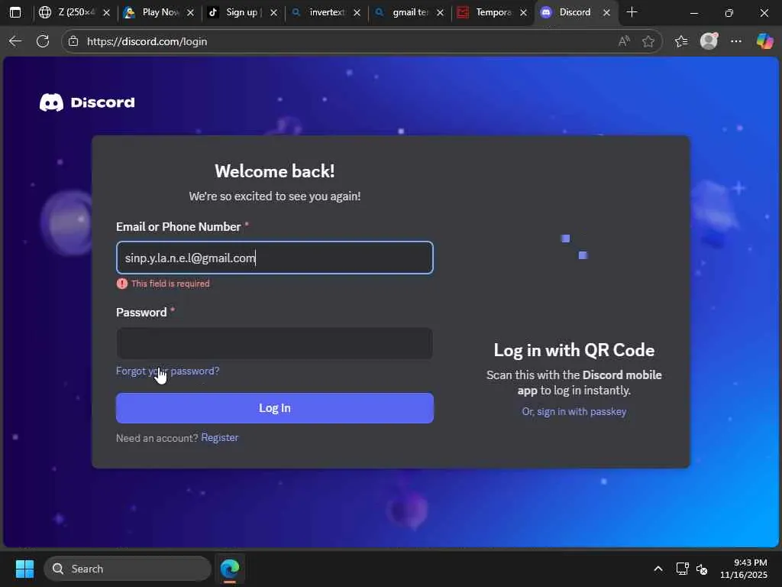Switch to the Tempora tab
Screen dimensions: 782x587
click(x=492, y=12)
